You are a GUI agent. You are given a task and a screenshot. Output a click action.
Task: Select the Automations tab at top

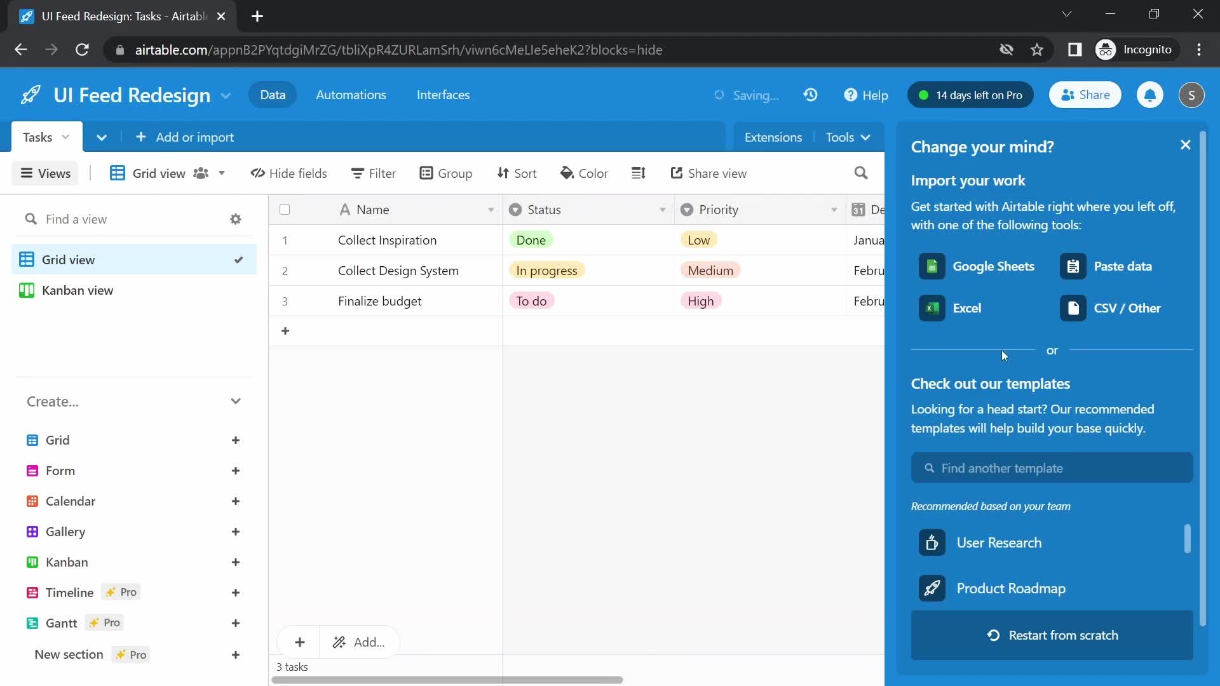click(351, 95)
